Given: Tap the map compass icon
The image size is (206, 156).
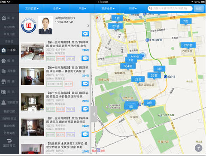Looking at the screenshot, I should 97,18.
